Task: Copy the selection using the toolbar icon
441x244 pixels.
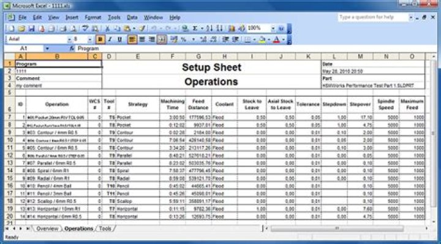Action: click(117, 28)
